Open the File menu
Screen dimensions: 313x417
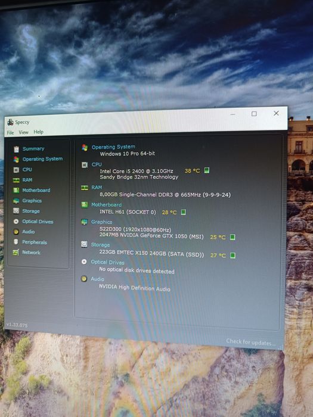10,133
